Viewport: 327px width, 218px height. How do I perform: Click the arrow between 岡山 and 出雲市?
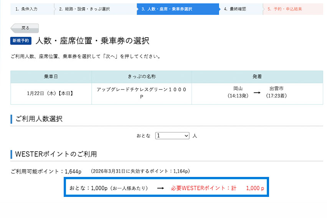[257, 92]
